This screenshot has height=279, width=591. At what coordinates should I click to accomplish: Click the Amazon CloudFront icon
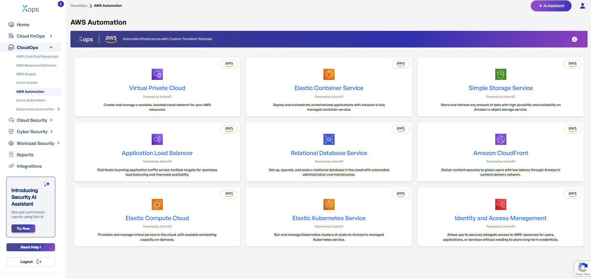click(x=500, y=139)
